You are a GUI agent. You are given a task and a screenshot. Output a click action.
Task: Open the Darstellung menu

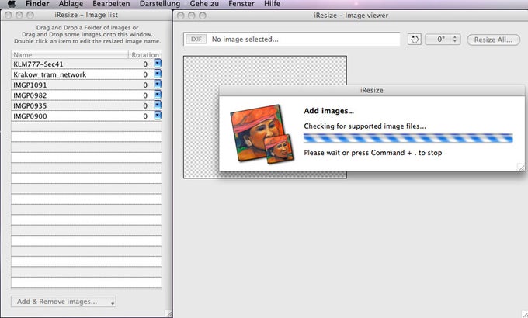pos(160,4)
